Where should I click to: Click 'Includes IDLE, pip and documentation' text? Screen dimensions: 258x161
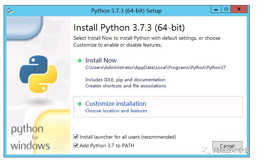(x=125, y=80)
